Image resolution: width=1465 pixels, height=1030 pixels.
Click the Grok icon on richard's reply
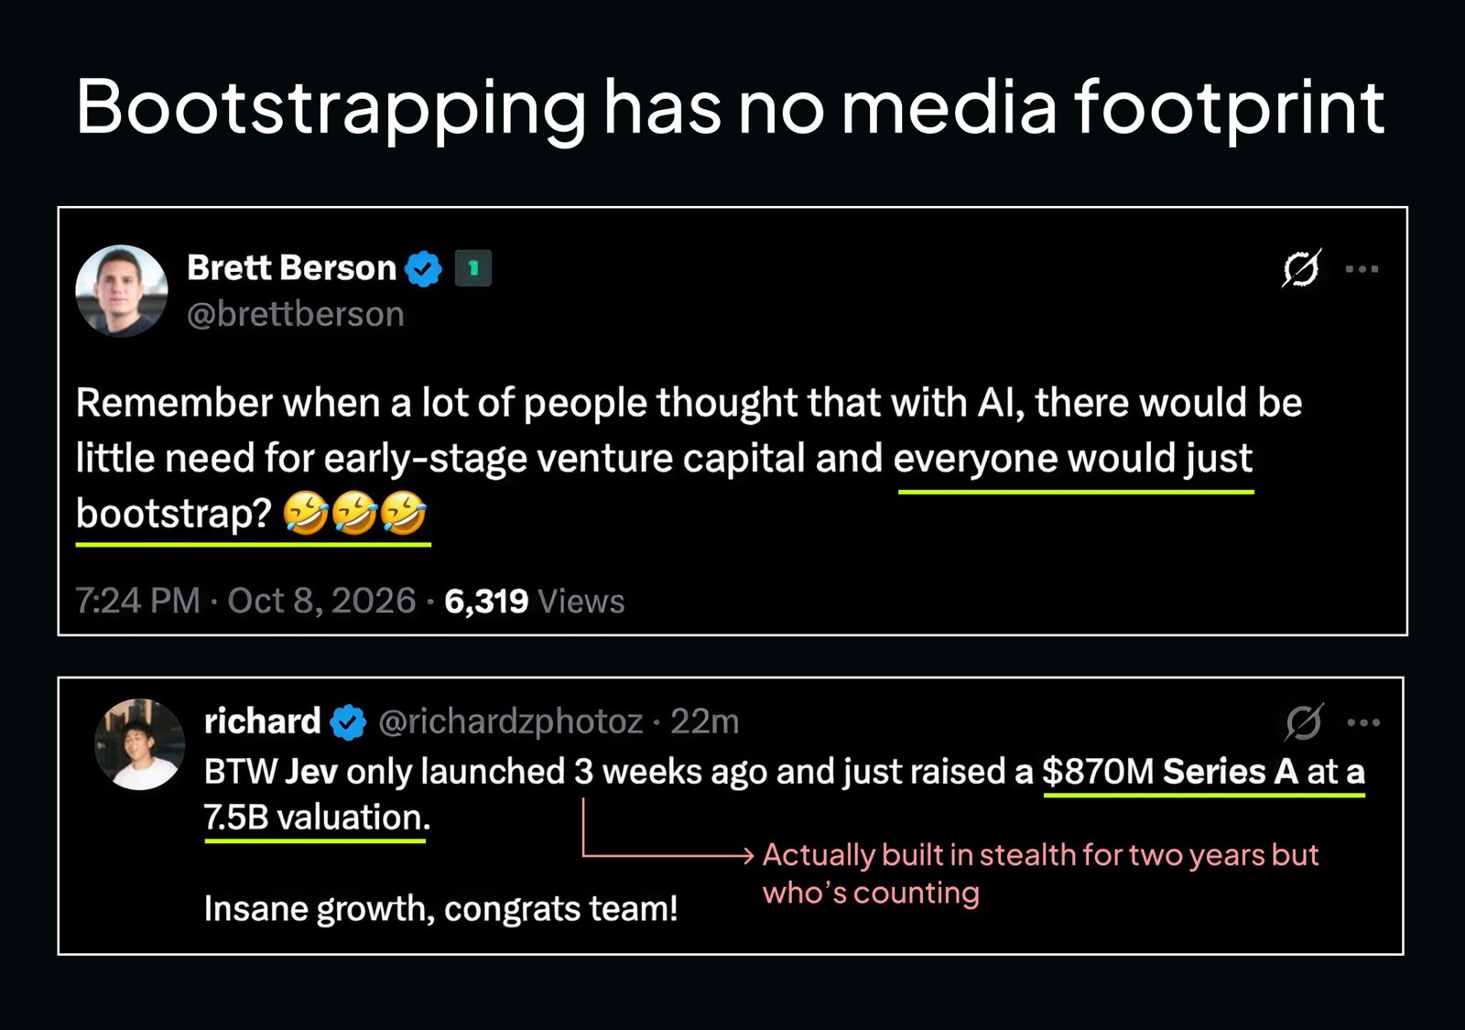(x=1303, y=722)
